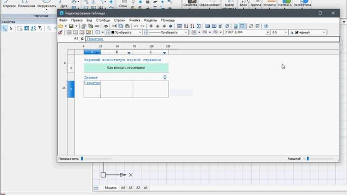Click the Данные section settings icon
Image resolution: width=347 pixels, height=195 pixels.
click(x=165, y=77)
